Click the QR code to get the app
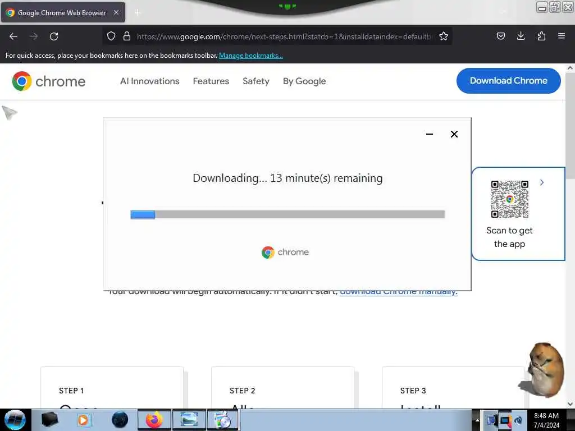The width and height of the screenshot is (575, 431). tap(510, 199)
